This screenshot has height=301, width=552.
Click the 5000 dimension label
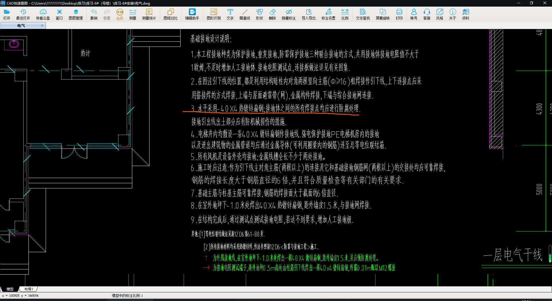pos(539,189)
